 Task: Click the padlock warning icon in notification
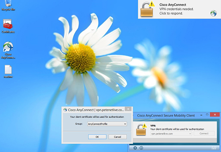click(x=147, y=9)
